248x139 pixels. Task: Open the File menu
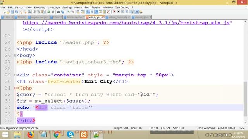pyautogui.click(x=3, y=8)
